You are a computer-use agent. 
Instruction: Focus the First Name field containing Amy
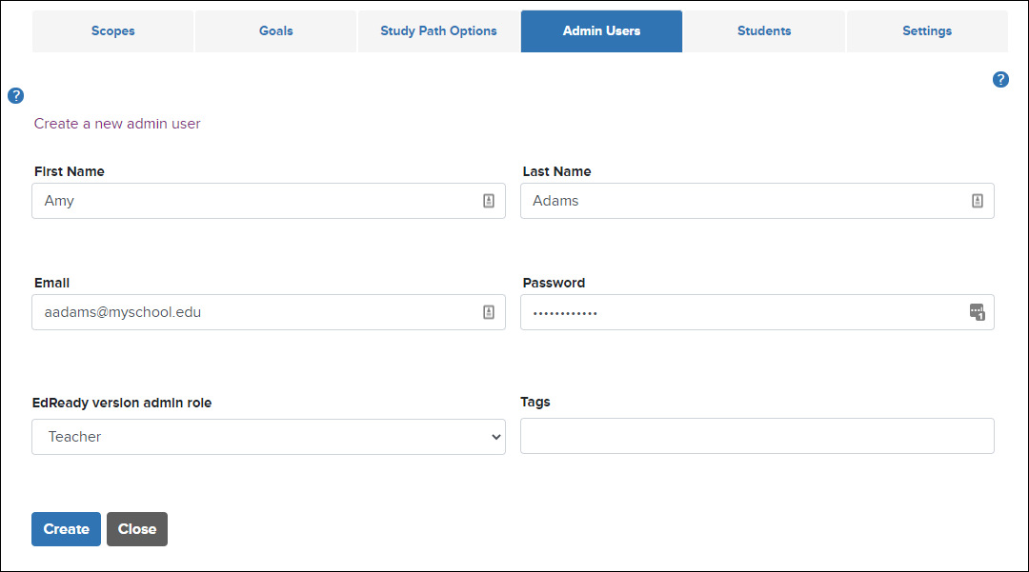269,201
